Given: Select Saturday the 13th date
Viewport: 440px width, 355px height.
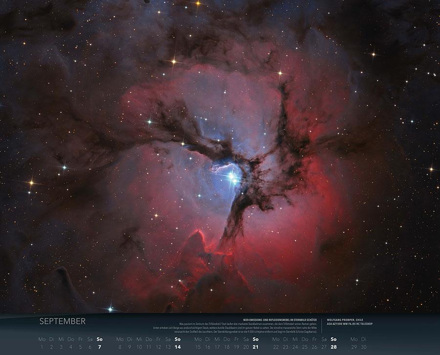Looking at the screenshot, I should pos(168,347).
